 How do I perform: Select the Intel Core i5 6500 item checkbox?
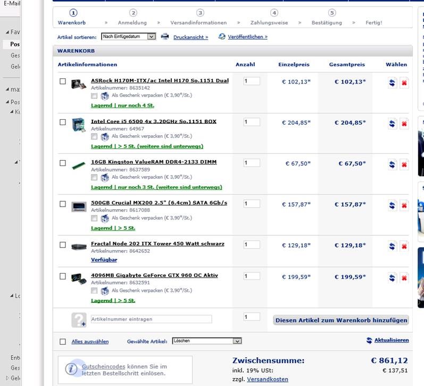(x=62, y=122)
